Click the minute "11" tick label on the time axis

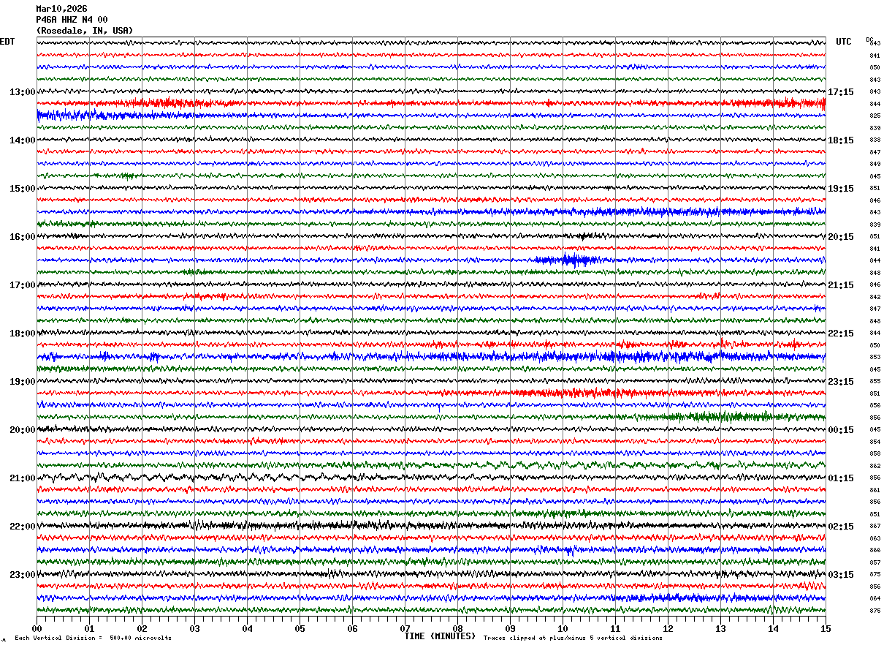tap(615, 629)
